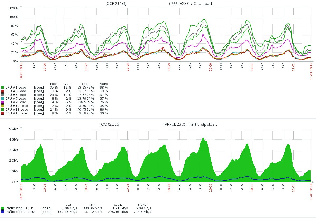Click the CPU #9 max value '76 %'

[x=104, y=102]
